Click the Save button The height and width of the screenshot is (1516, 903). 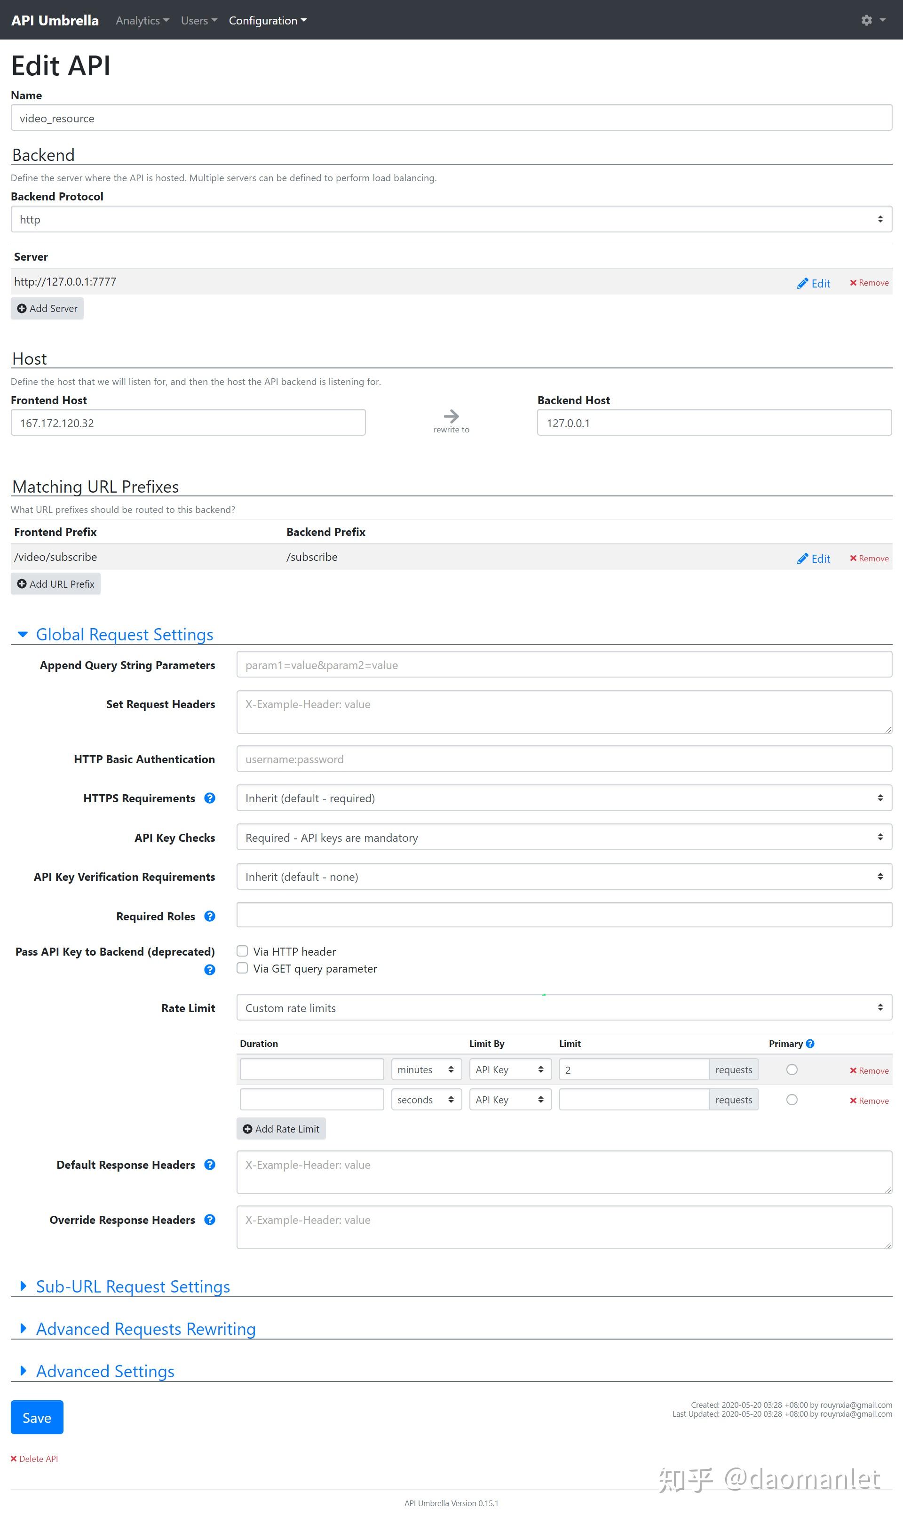[x=37, y=1417]
